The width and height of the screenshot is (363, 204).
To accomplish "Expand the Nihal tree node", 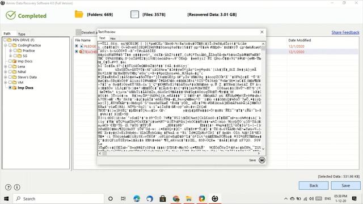I will coord(6,72).
